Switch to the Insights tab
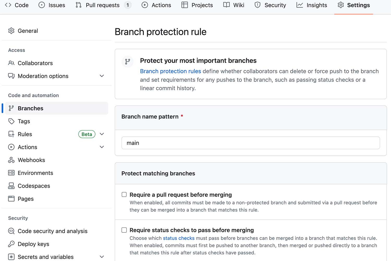 312,5
